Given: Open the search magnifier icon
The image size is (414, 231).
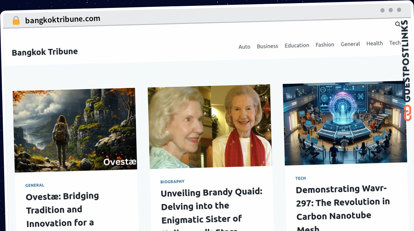Looking at the screenshot, I should click(x=398, y=24).
